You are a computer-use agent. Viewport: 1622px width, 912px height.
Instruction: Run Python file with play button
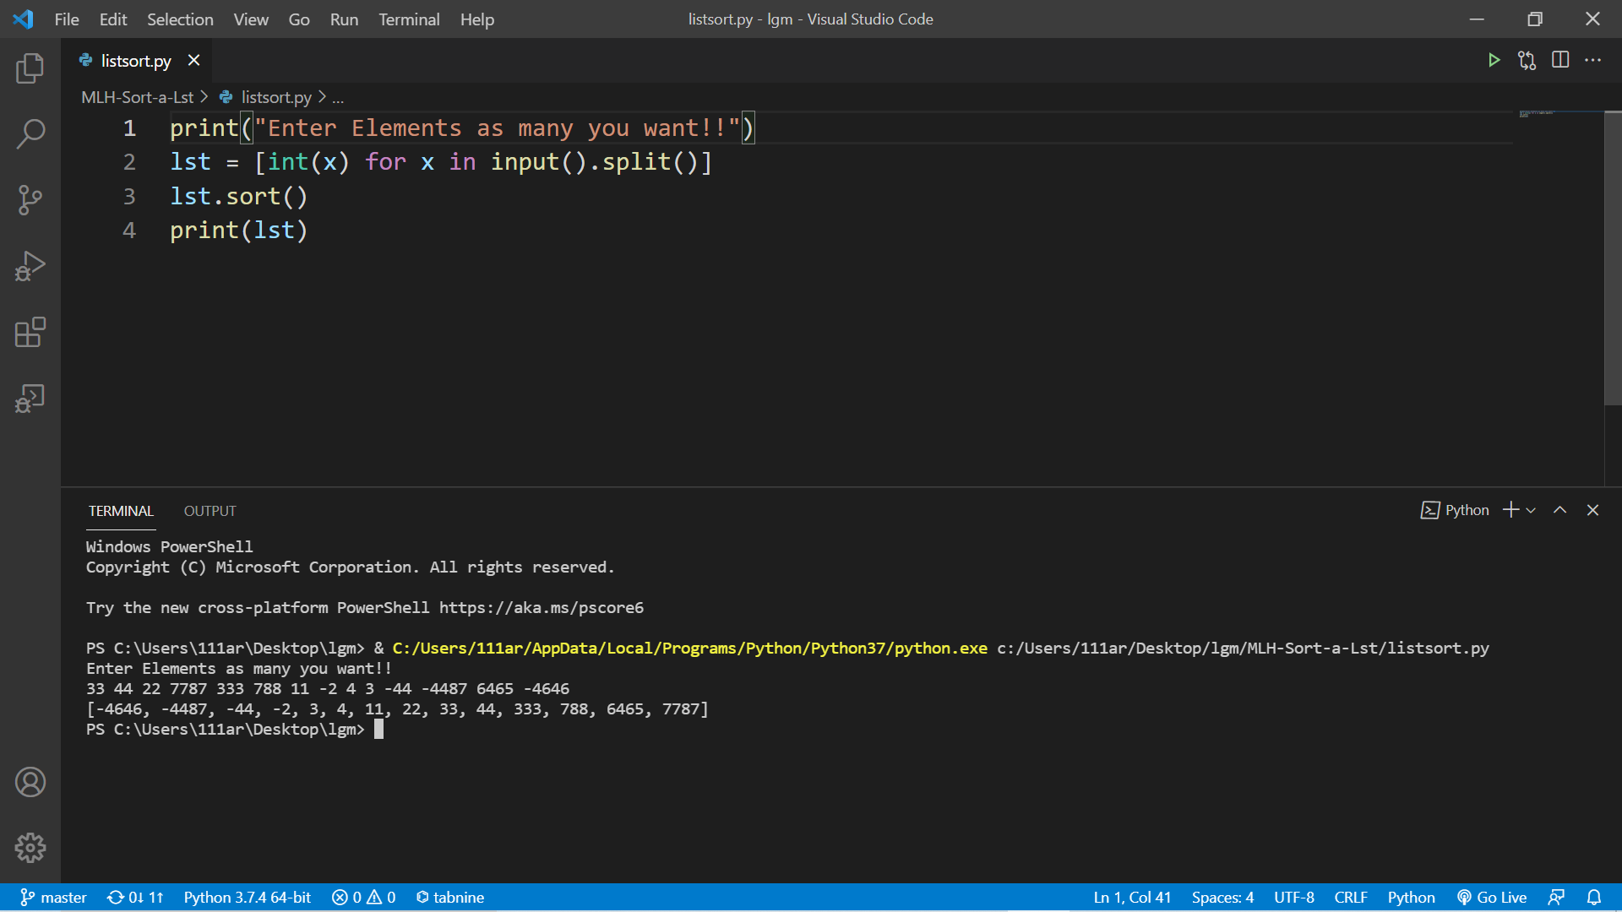1494,60
